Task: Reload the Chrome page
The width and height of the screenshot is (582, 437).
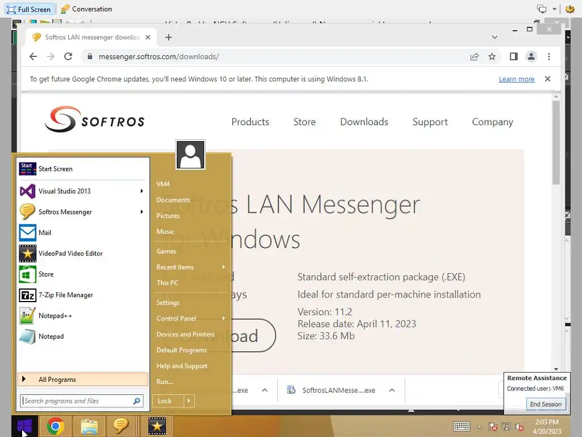Action: point(68,56)
